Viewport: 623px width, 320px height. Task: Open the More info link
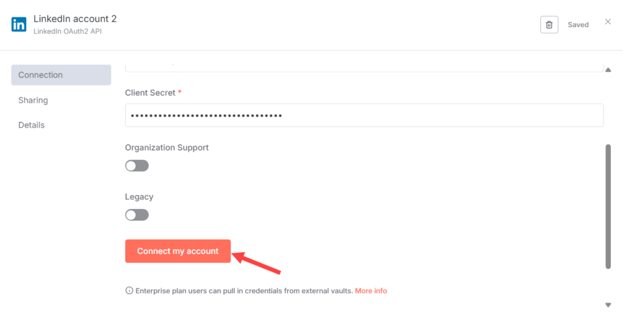(x=371, y=291)
